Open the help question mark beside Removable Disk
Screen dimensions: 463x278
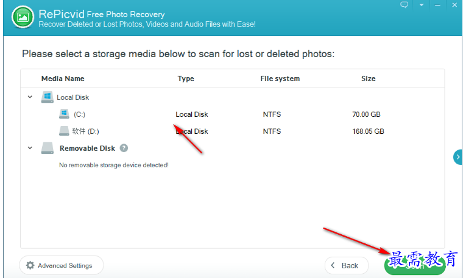(x=124, y=148)
